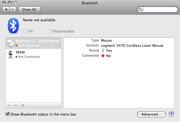This screenshot has width=180, height=122.
Task: Click the red Connected status indicator
Action: pyautogui.click(x=103, y=56)
